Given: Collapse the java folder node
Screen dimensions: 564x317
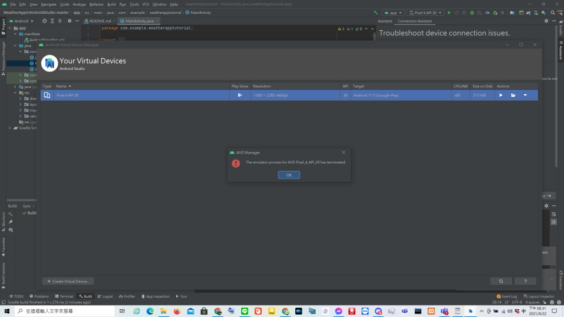Looking at the screenshot, I should coord(15,46).
